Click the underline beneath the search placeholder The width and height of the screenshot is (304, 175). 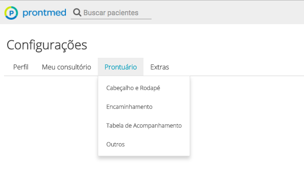click(111, 19)
